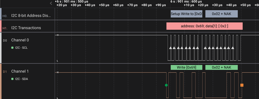Image resolution: width=259 pixels, height=99 pixels.
Task: Click the 'I2C - SCL' label text
Action: (x=22, y=48)
